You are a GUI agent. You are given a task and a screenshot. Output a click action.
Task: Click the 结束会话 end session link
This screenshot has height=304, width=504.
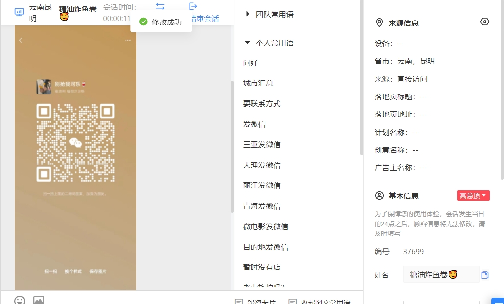(x=205, y=18)
